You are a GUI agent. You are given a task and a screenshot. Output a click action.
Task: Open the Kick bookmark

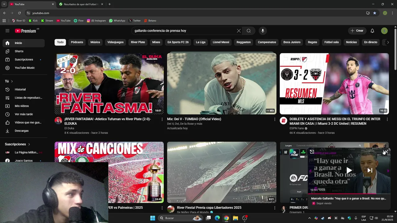pos(33,21)
